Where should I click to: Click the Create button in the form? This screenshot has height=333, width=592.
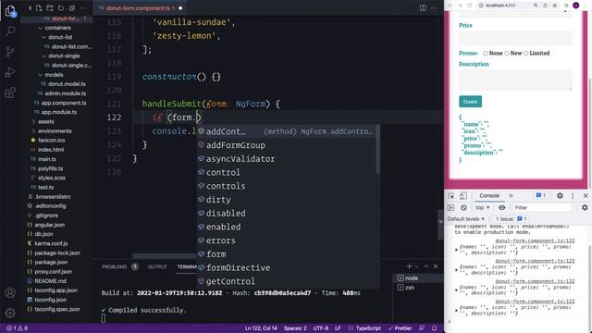[470, 102]
